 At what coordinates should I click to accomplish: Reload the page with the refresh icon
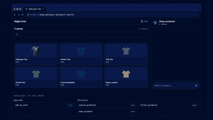pos(22,15)
